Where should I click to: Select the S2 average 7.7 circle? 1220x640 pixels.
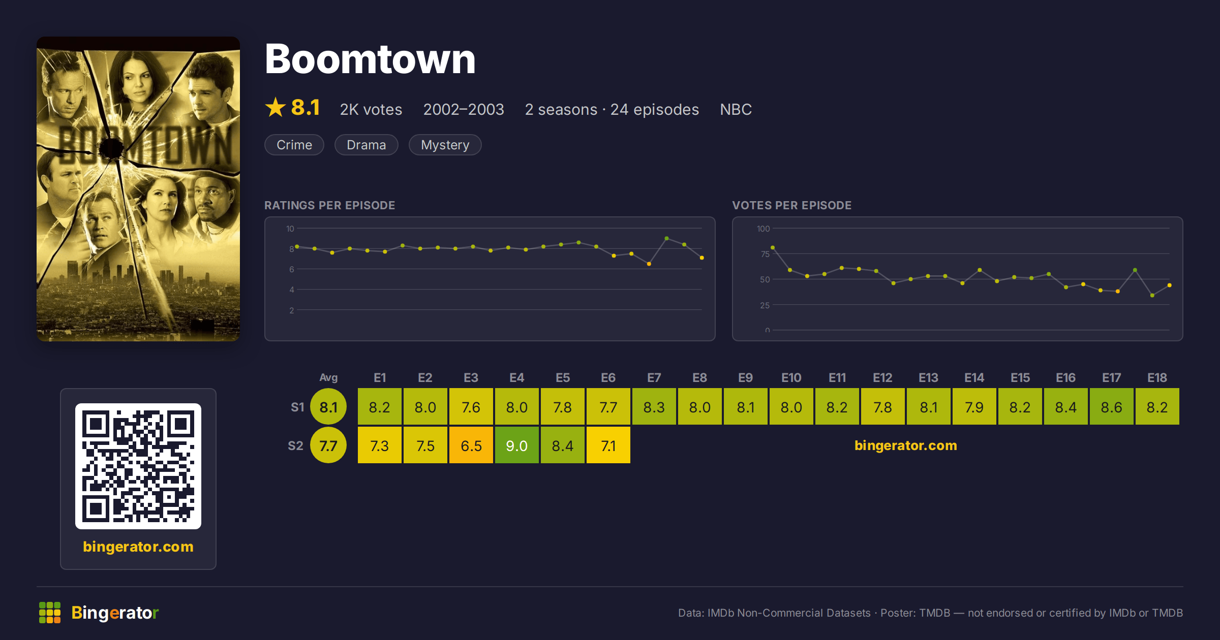328,445
